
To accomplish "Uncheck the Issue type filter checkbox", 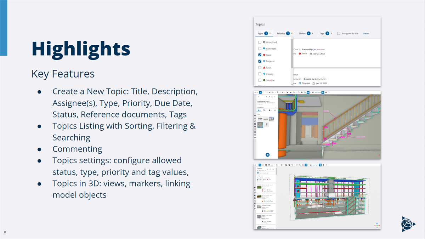I will (x=260, y=55).
